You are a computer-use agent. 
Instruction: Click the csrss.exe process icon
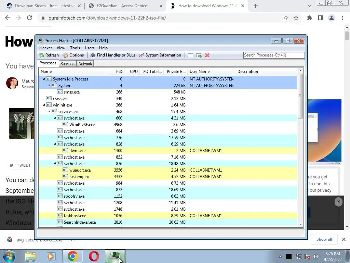tap(49, 98)
